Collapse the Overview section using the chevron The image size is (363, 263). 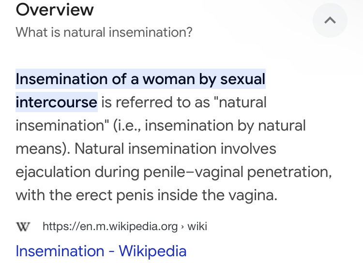click(330, 20)
